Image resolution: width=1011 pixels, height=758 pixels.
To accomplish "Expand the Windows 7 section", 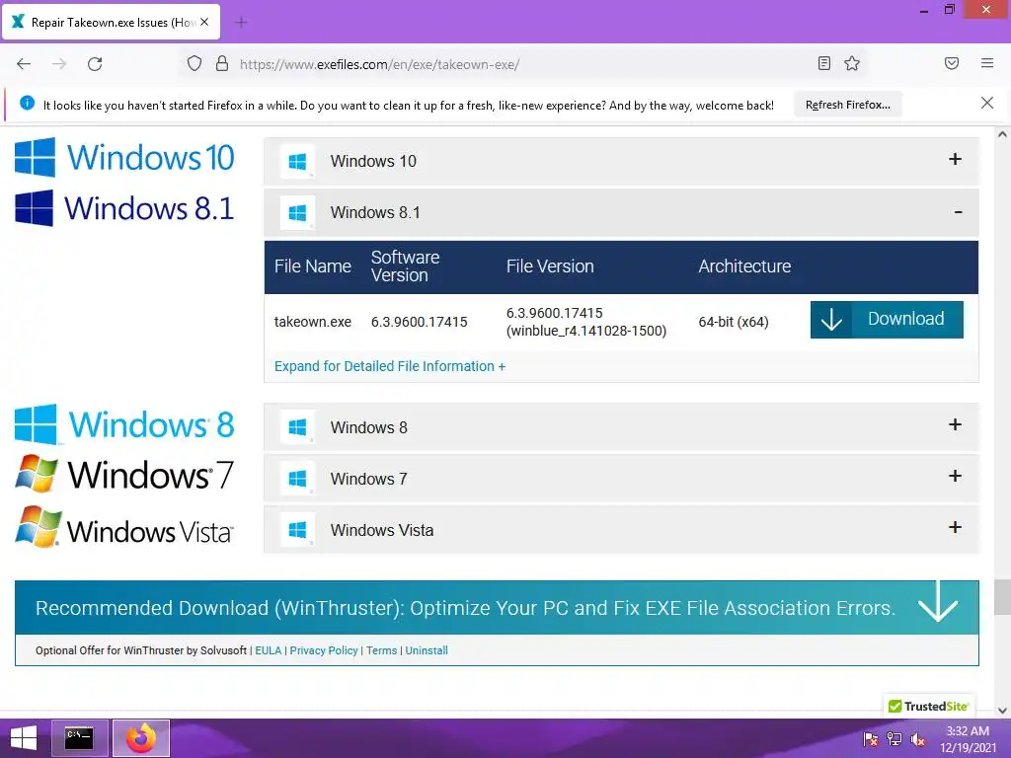I will tap(621, 479).
